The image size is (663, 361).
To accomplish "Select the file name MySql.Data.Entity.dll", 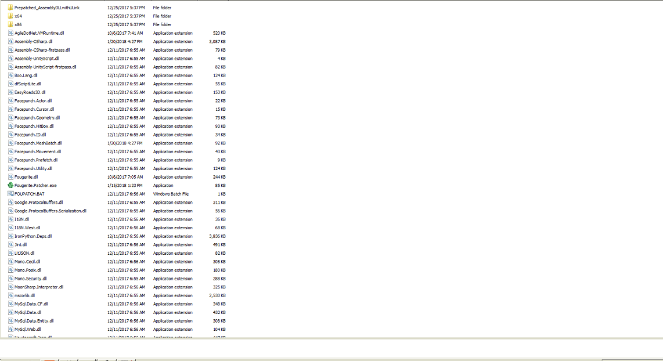I will point(34,321).
